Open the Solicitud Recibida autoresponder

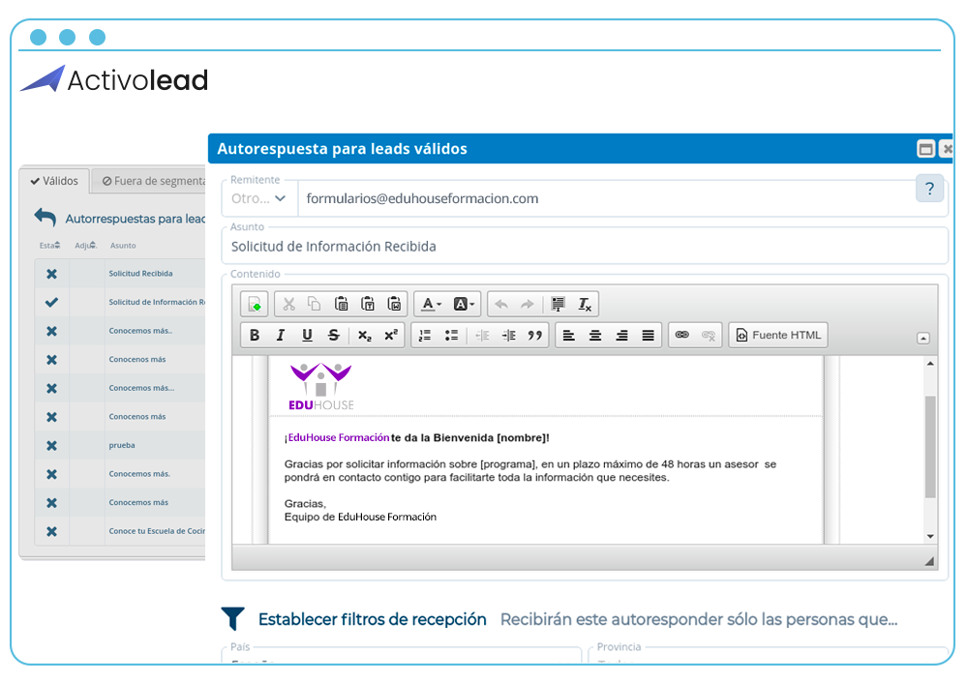coord(140,274)
